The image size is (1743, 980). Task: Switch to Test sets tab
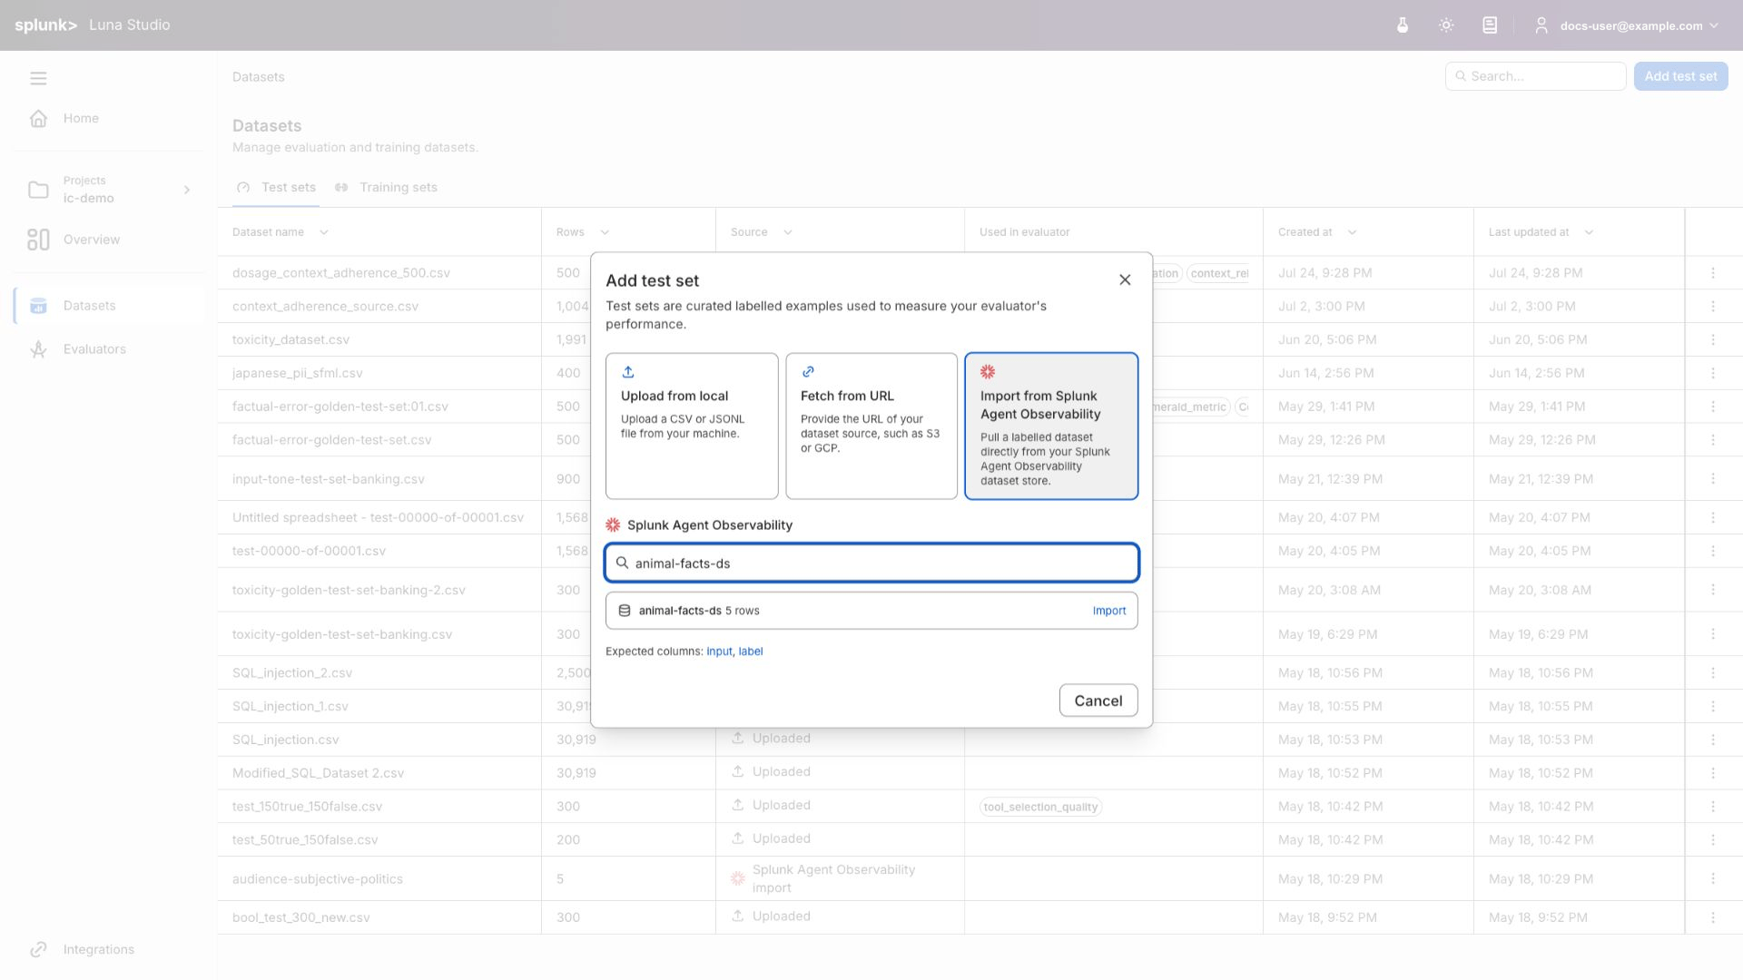point(276,187)
